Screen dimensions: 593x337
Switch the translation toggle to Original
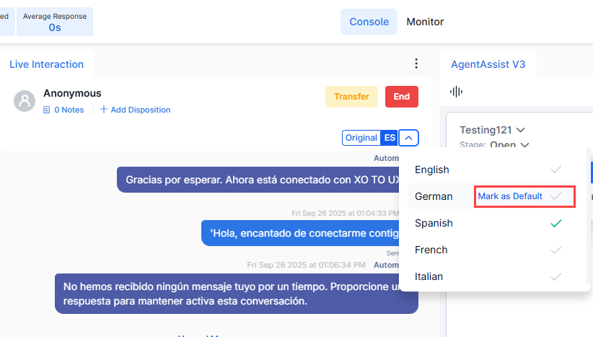coord(361,138)
